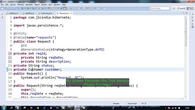Switch to the Lab16B.java editor tab
Image resolution: width=195 pixels, height=110 pixels.
pos(28,13)
